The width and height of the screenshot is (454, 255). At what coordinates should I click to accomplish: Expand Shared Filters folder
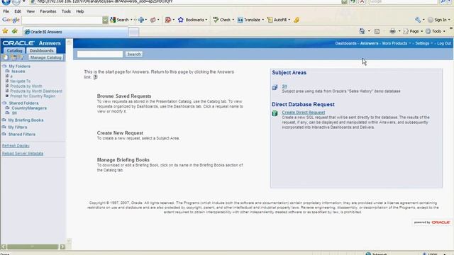[4, 134]
